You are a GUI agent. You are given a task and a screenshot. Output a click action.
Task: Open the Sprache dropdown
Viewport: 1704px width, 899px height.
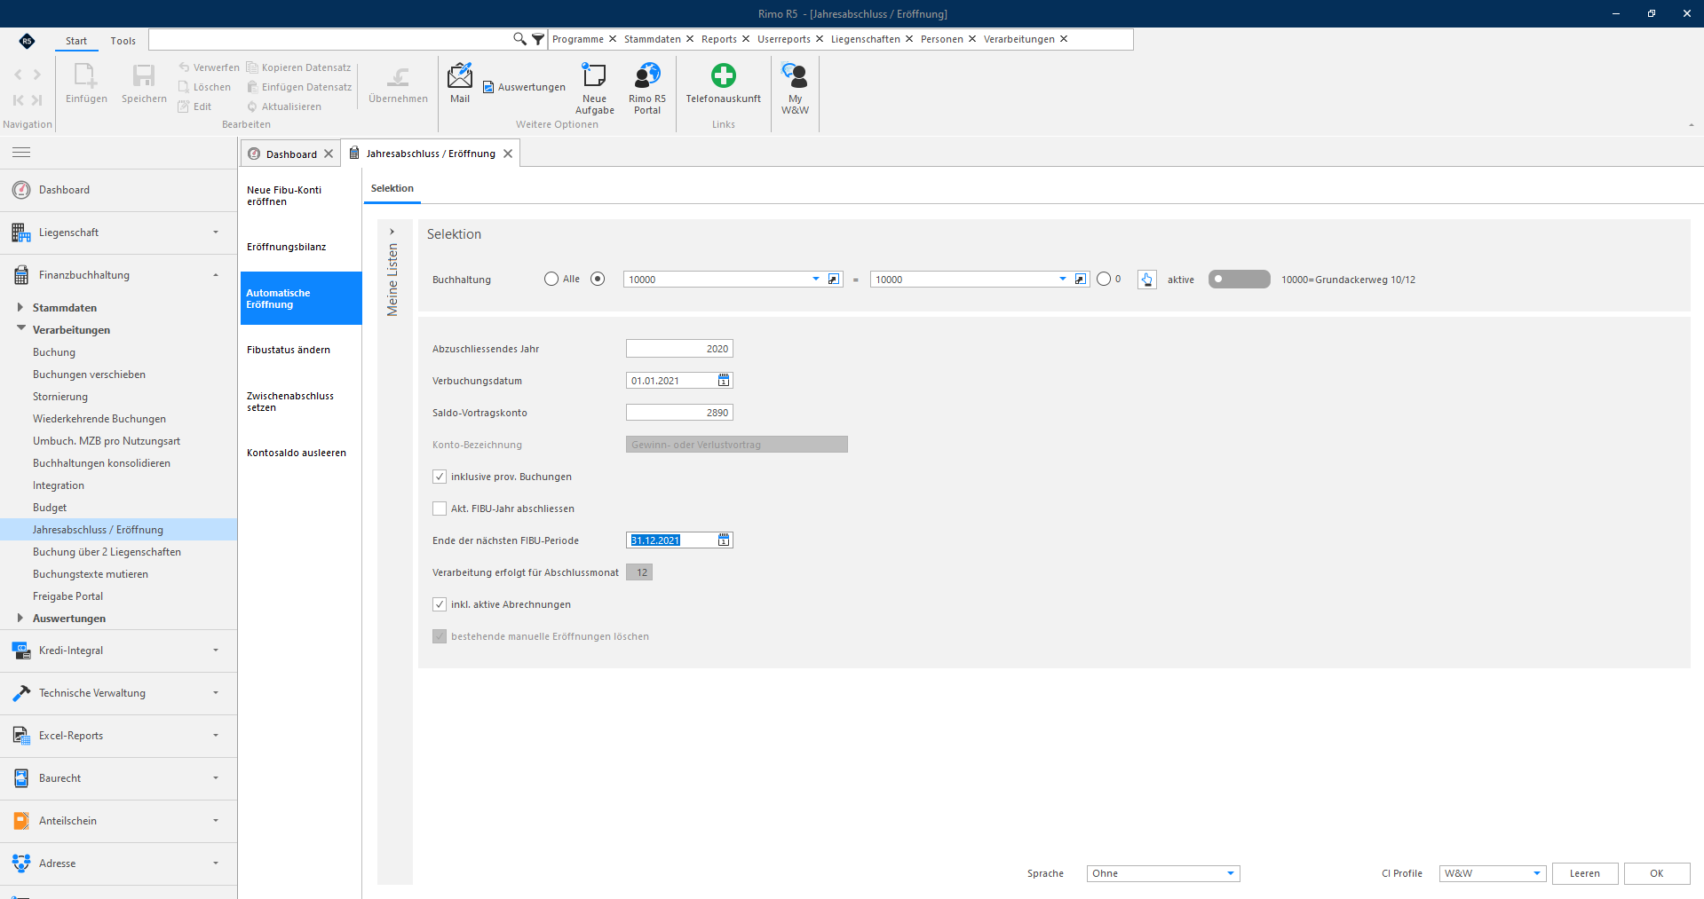(1231, 873)
